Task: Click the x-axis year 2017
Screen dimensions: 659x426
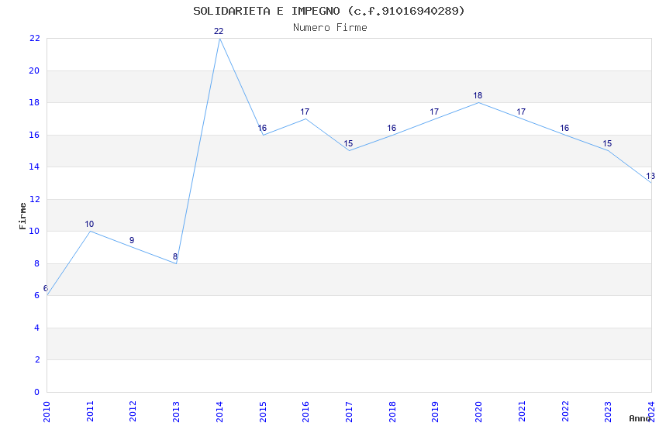Action: [x=349, y=412]
